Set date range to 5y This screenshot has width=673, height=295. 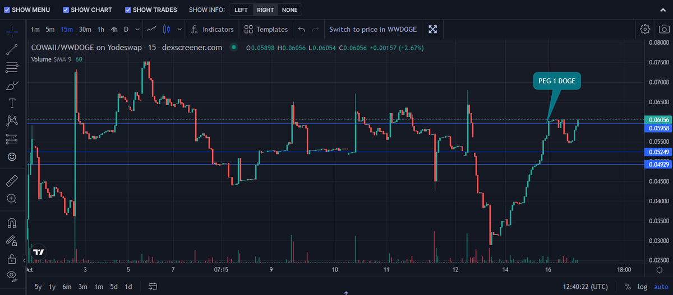(x=38, y=287)
